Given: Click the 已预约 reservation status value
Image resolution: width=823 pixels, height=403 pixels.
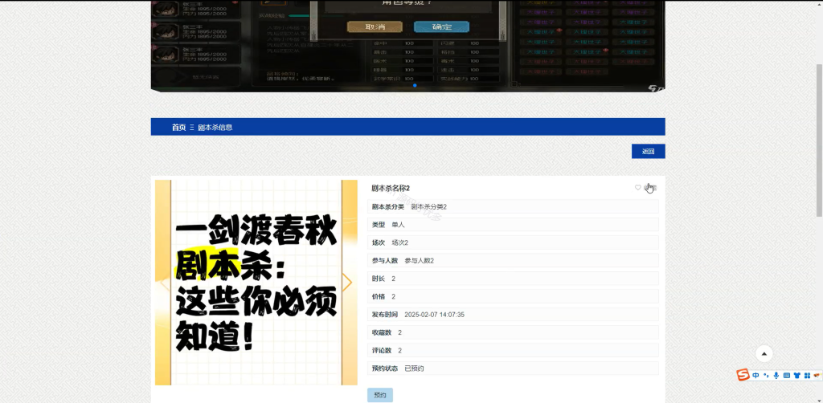Looking at the screenshot, I should (414, 368).
